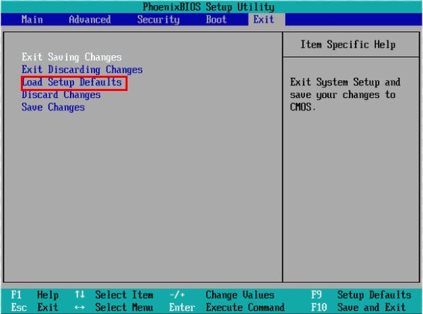Select the Boot tab

tap(216, 19)
